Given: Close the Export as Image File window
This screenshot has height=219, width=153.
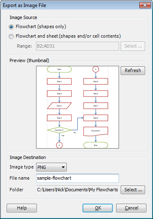Looking at the screenshot, I should pyautogui.click(x=145, y=5).
